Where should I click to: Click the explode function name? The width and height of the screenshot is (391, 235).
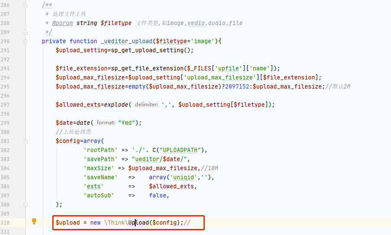(x=116, y=105)
